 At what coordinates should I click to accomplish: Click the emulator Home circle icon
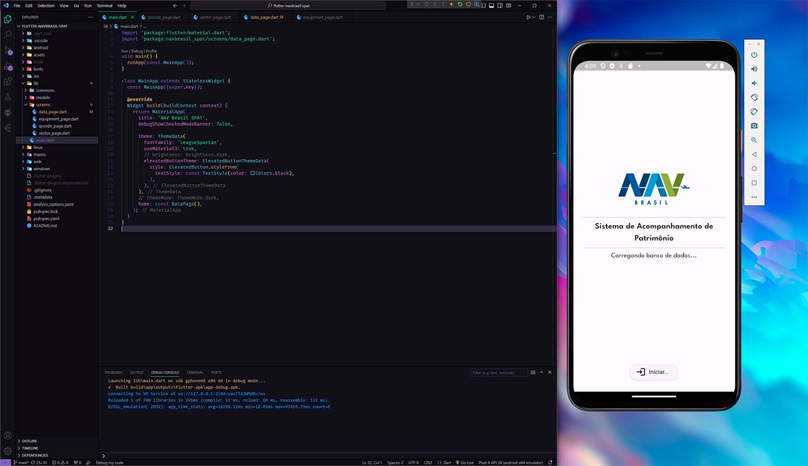coord(754,169)
